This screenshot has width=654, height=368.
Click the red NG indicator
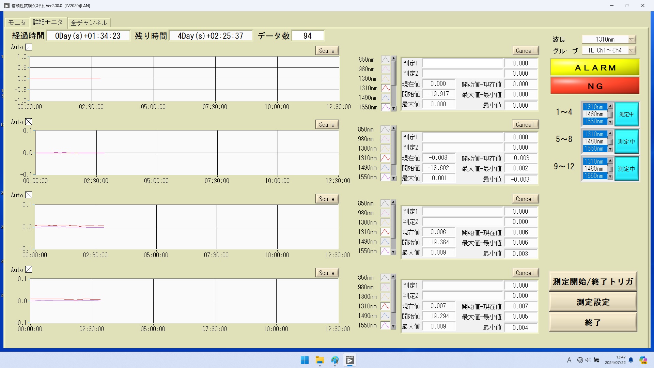595,86
